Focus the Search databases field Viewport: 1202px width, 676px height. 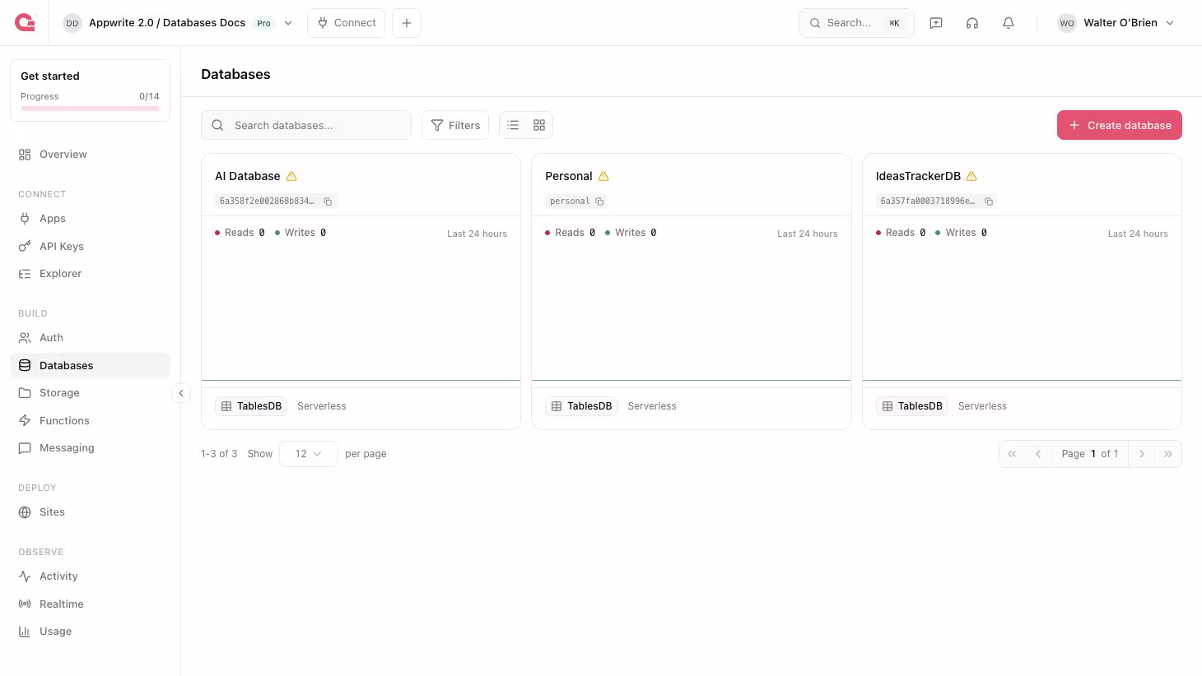click(306, 125)
